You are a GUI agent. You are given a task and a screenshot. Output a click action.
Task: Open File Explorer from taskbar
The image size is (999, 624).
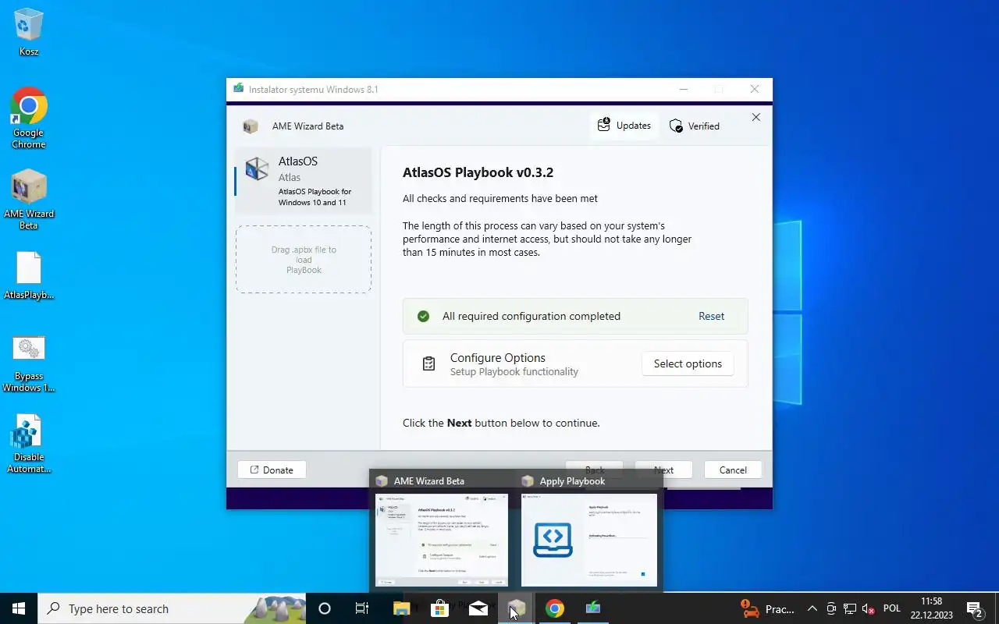(401, 608)
